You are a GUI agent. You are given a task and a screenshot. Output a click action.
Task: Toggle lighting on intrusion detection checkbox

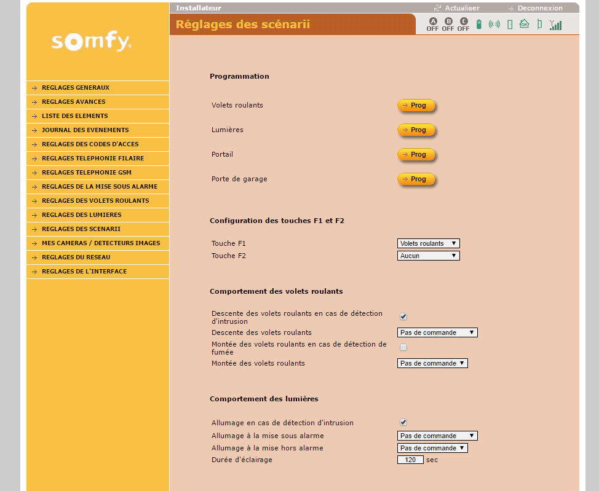(403, 422)
